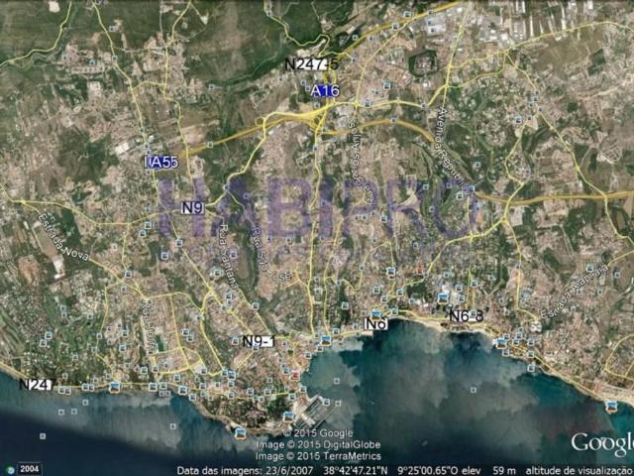Click the © 2015 Google copyright text
The width and height of the screenshot is (634, 476).
click(x=318, y=433)
